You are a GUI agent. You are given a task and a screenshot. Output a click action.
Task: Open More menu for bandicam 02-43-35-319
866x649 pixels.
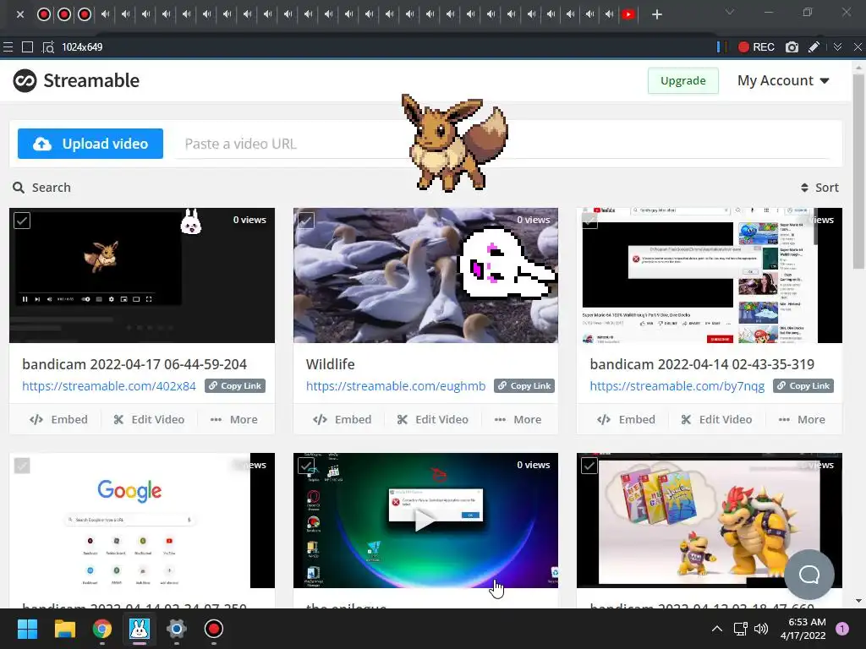(x=802, y=419)
